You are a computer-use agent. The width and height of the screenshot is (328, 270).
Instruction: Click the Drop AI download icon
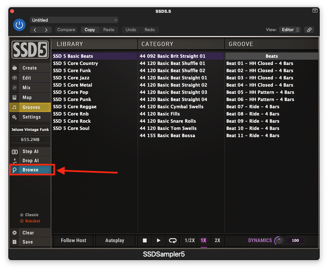tap(14, 160)
